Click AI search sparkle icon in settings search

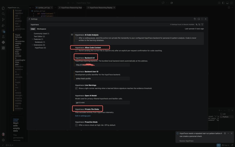click(197, 24)
